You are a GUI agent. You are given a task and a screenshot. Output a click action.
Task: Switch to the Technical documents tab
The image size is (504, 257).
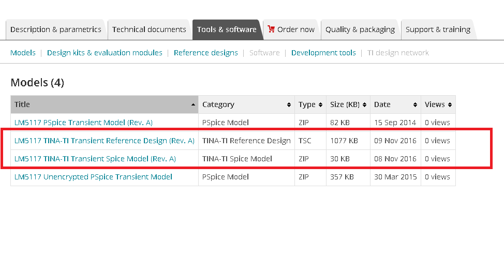click(149, 29)
